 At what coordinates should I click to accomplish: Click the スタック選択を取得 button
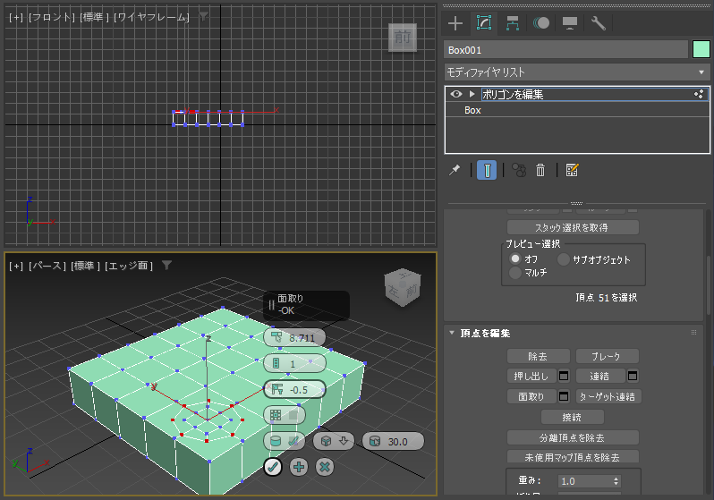[573, 227]
